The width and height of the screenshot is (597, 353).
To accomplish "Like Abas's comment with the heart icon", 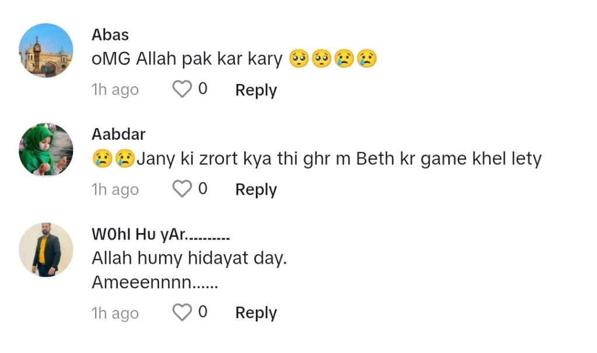I will (x=182, y=90).
